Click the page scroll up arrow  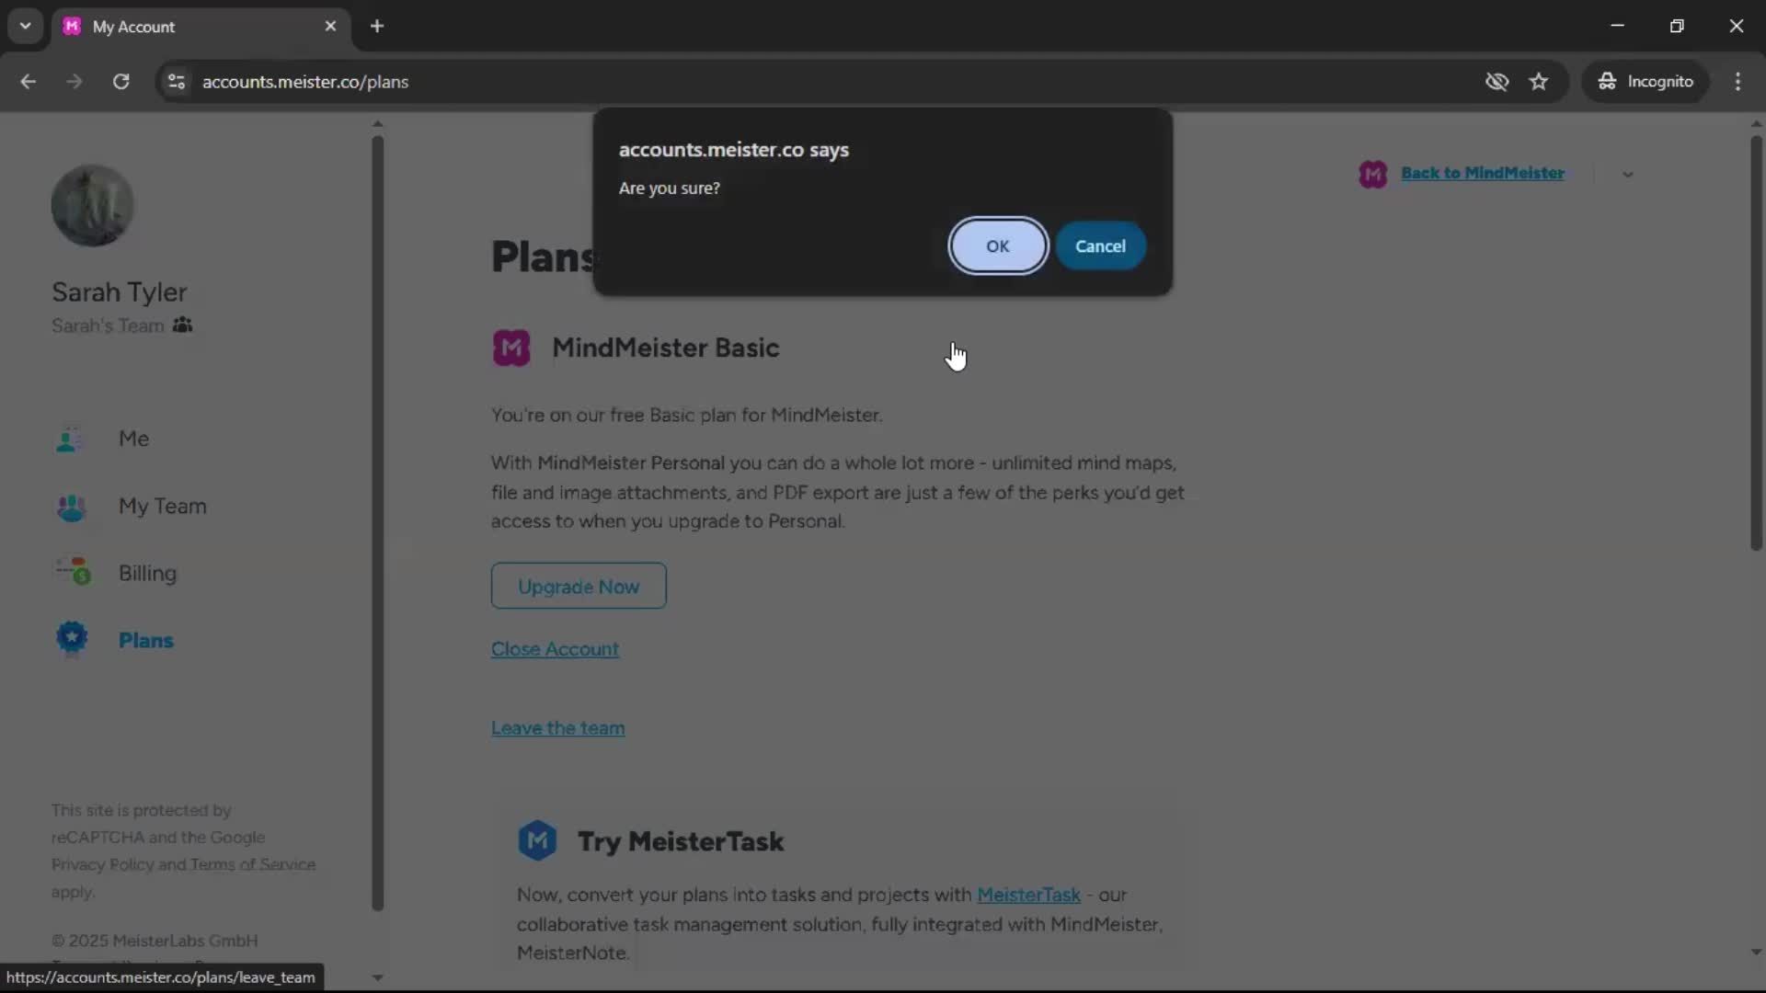1756,123
